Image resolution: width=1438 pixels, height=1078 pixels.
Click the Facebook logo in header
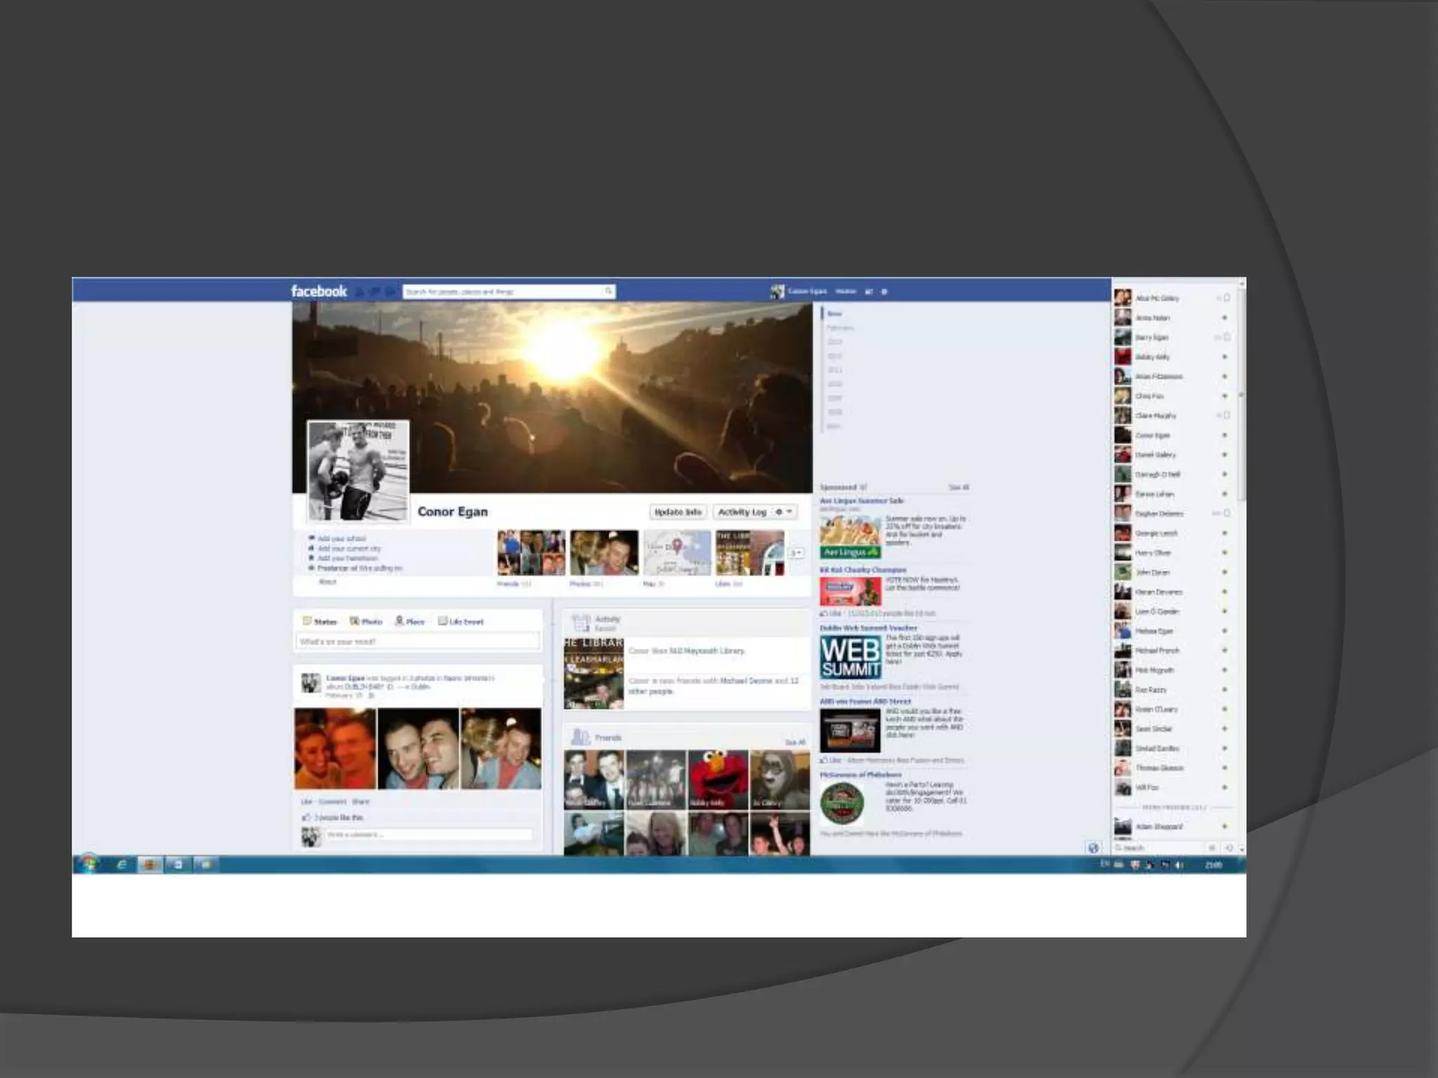[319, 291]
